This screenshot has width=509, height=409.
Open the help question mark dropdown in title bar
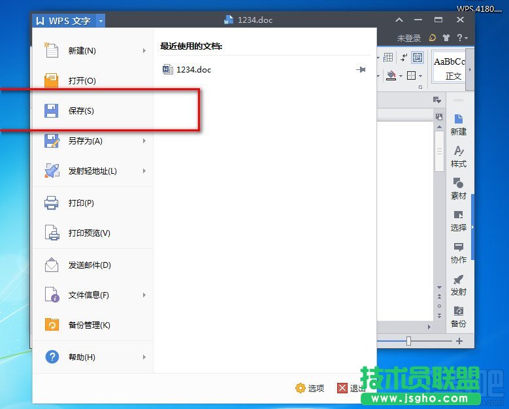(x=462, y=38)
